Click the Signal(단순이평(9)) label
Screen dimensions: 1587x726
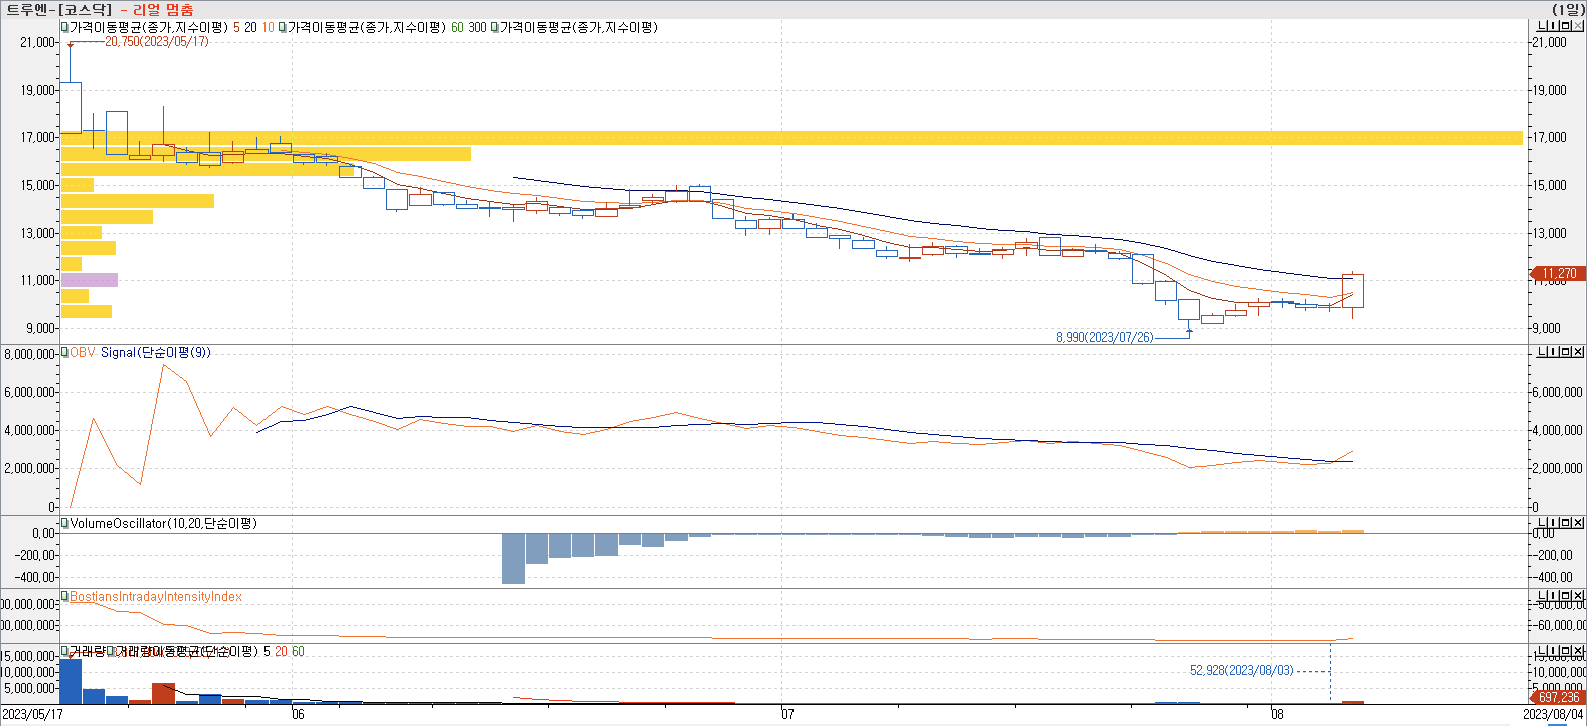tap(156, 353)
